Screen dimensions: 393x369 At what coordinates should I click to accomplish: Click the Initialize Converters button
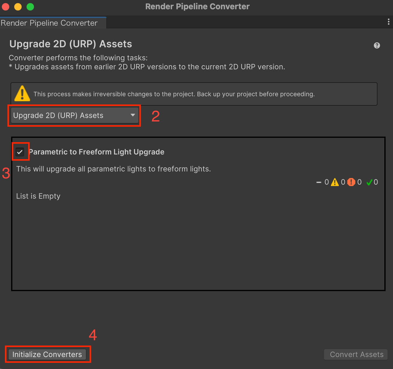pos(47,354)
